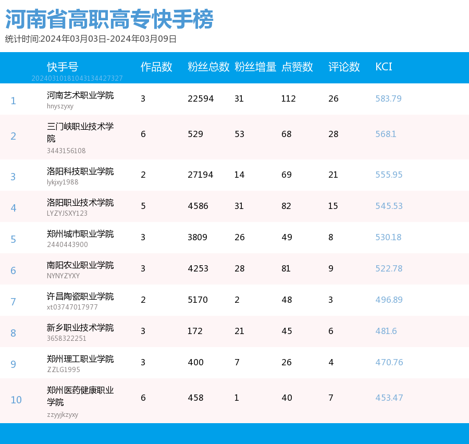The width and height of the screenshot is (469, 444).
Task: Click likes count 112
Action: tap(288, 98)
